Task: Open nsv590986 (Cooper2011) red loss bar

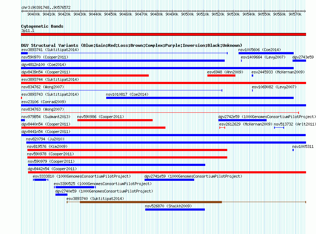Action: [115, 120]
